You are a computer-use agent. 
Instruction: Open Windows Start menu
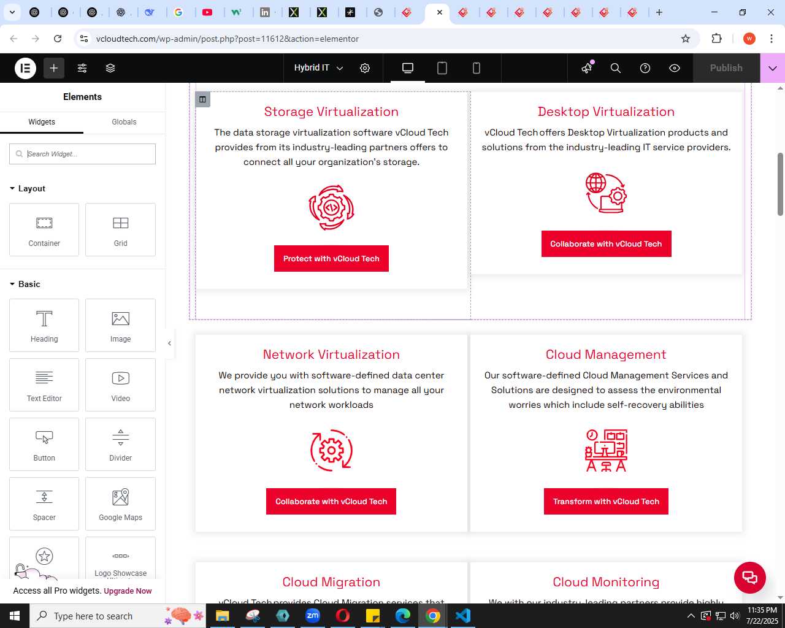(15, 616)
